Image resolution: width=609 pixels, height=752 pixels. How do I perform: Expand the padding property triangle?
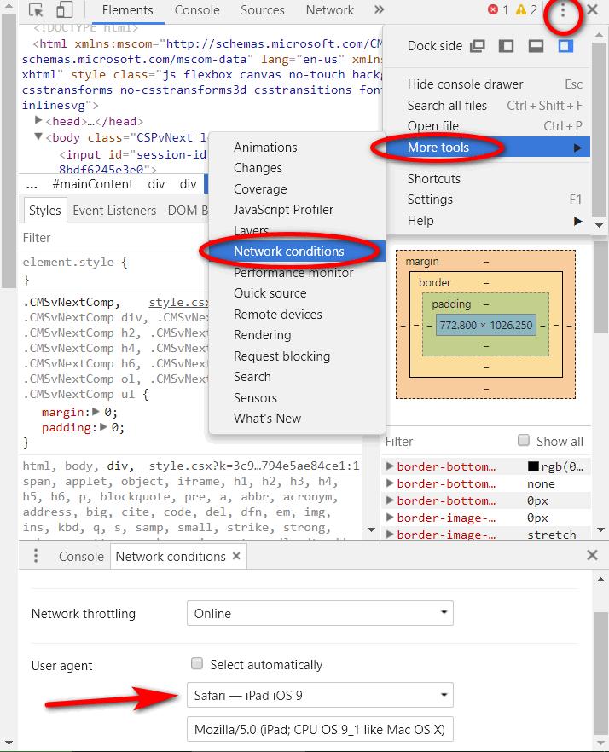[102, 427]
